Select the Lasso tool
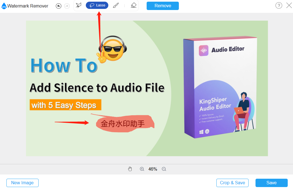Image resolution: width=293 pixels, height=189 pixels. pos(97,5)
